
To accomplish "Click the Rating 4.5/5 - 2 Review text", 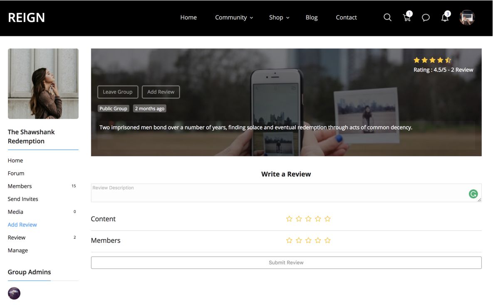I will tap(443, 70).
